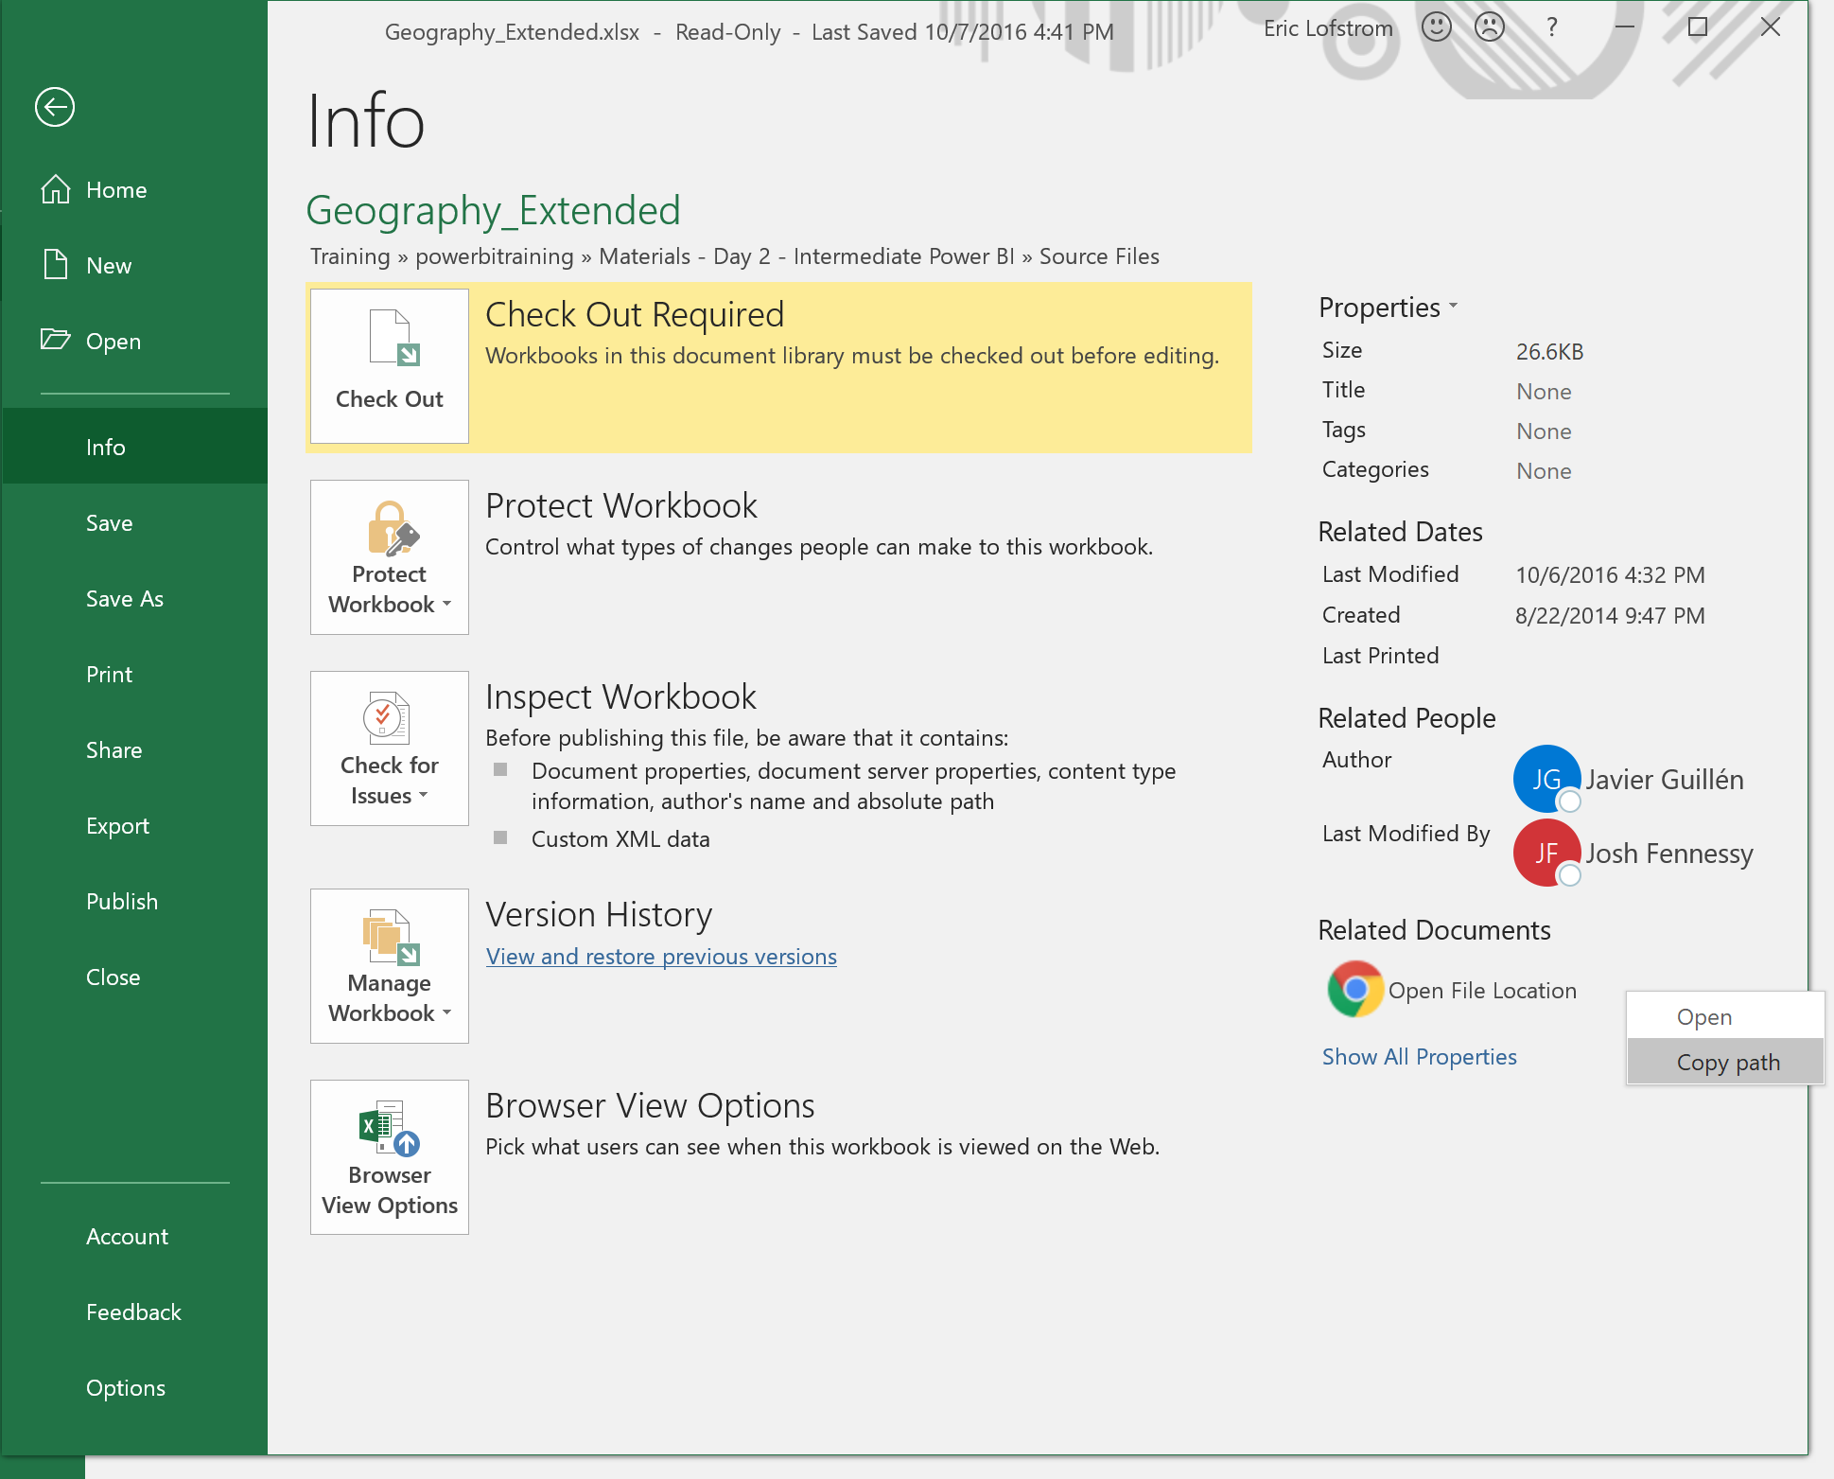Click the Last Modified date 10/6/2016 4:32 PM
The height and width of the screenshot is (1479, 1834).
tap(1610, 574)
